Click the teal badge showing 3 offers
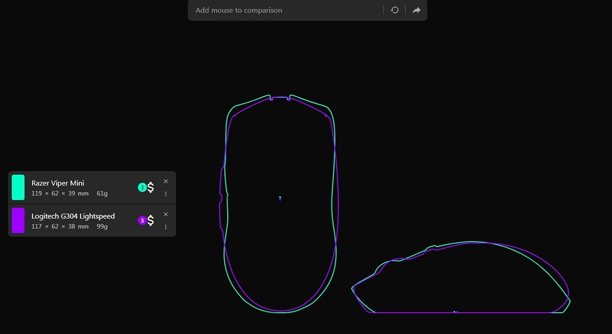This screenshot has width=612, height=334. tap(142, 187)
